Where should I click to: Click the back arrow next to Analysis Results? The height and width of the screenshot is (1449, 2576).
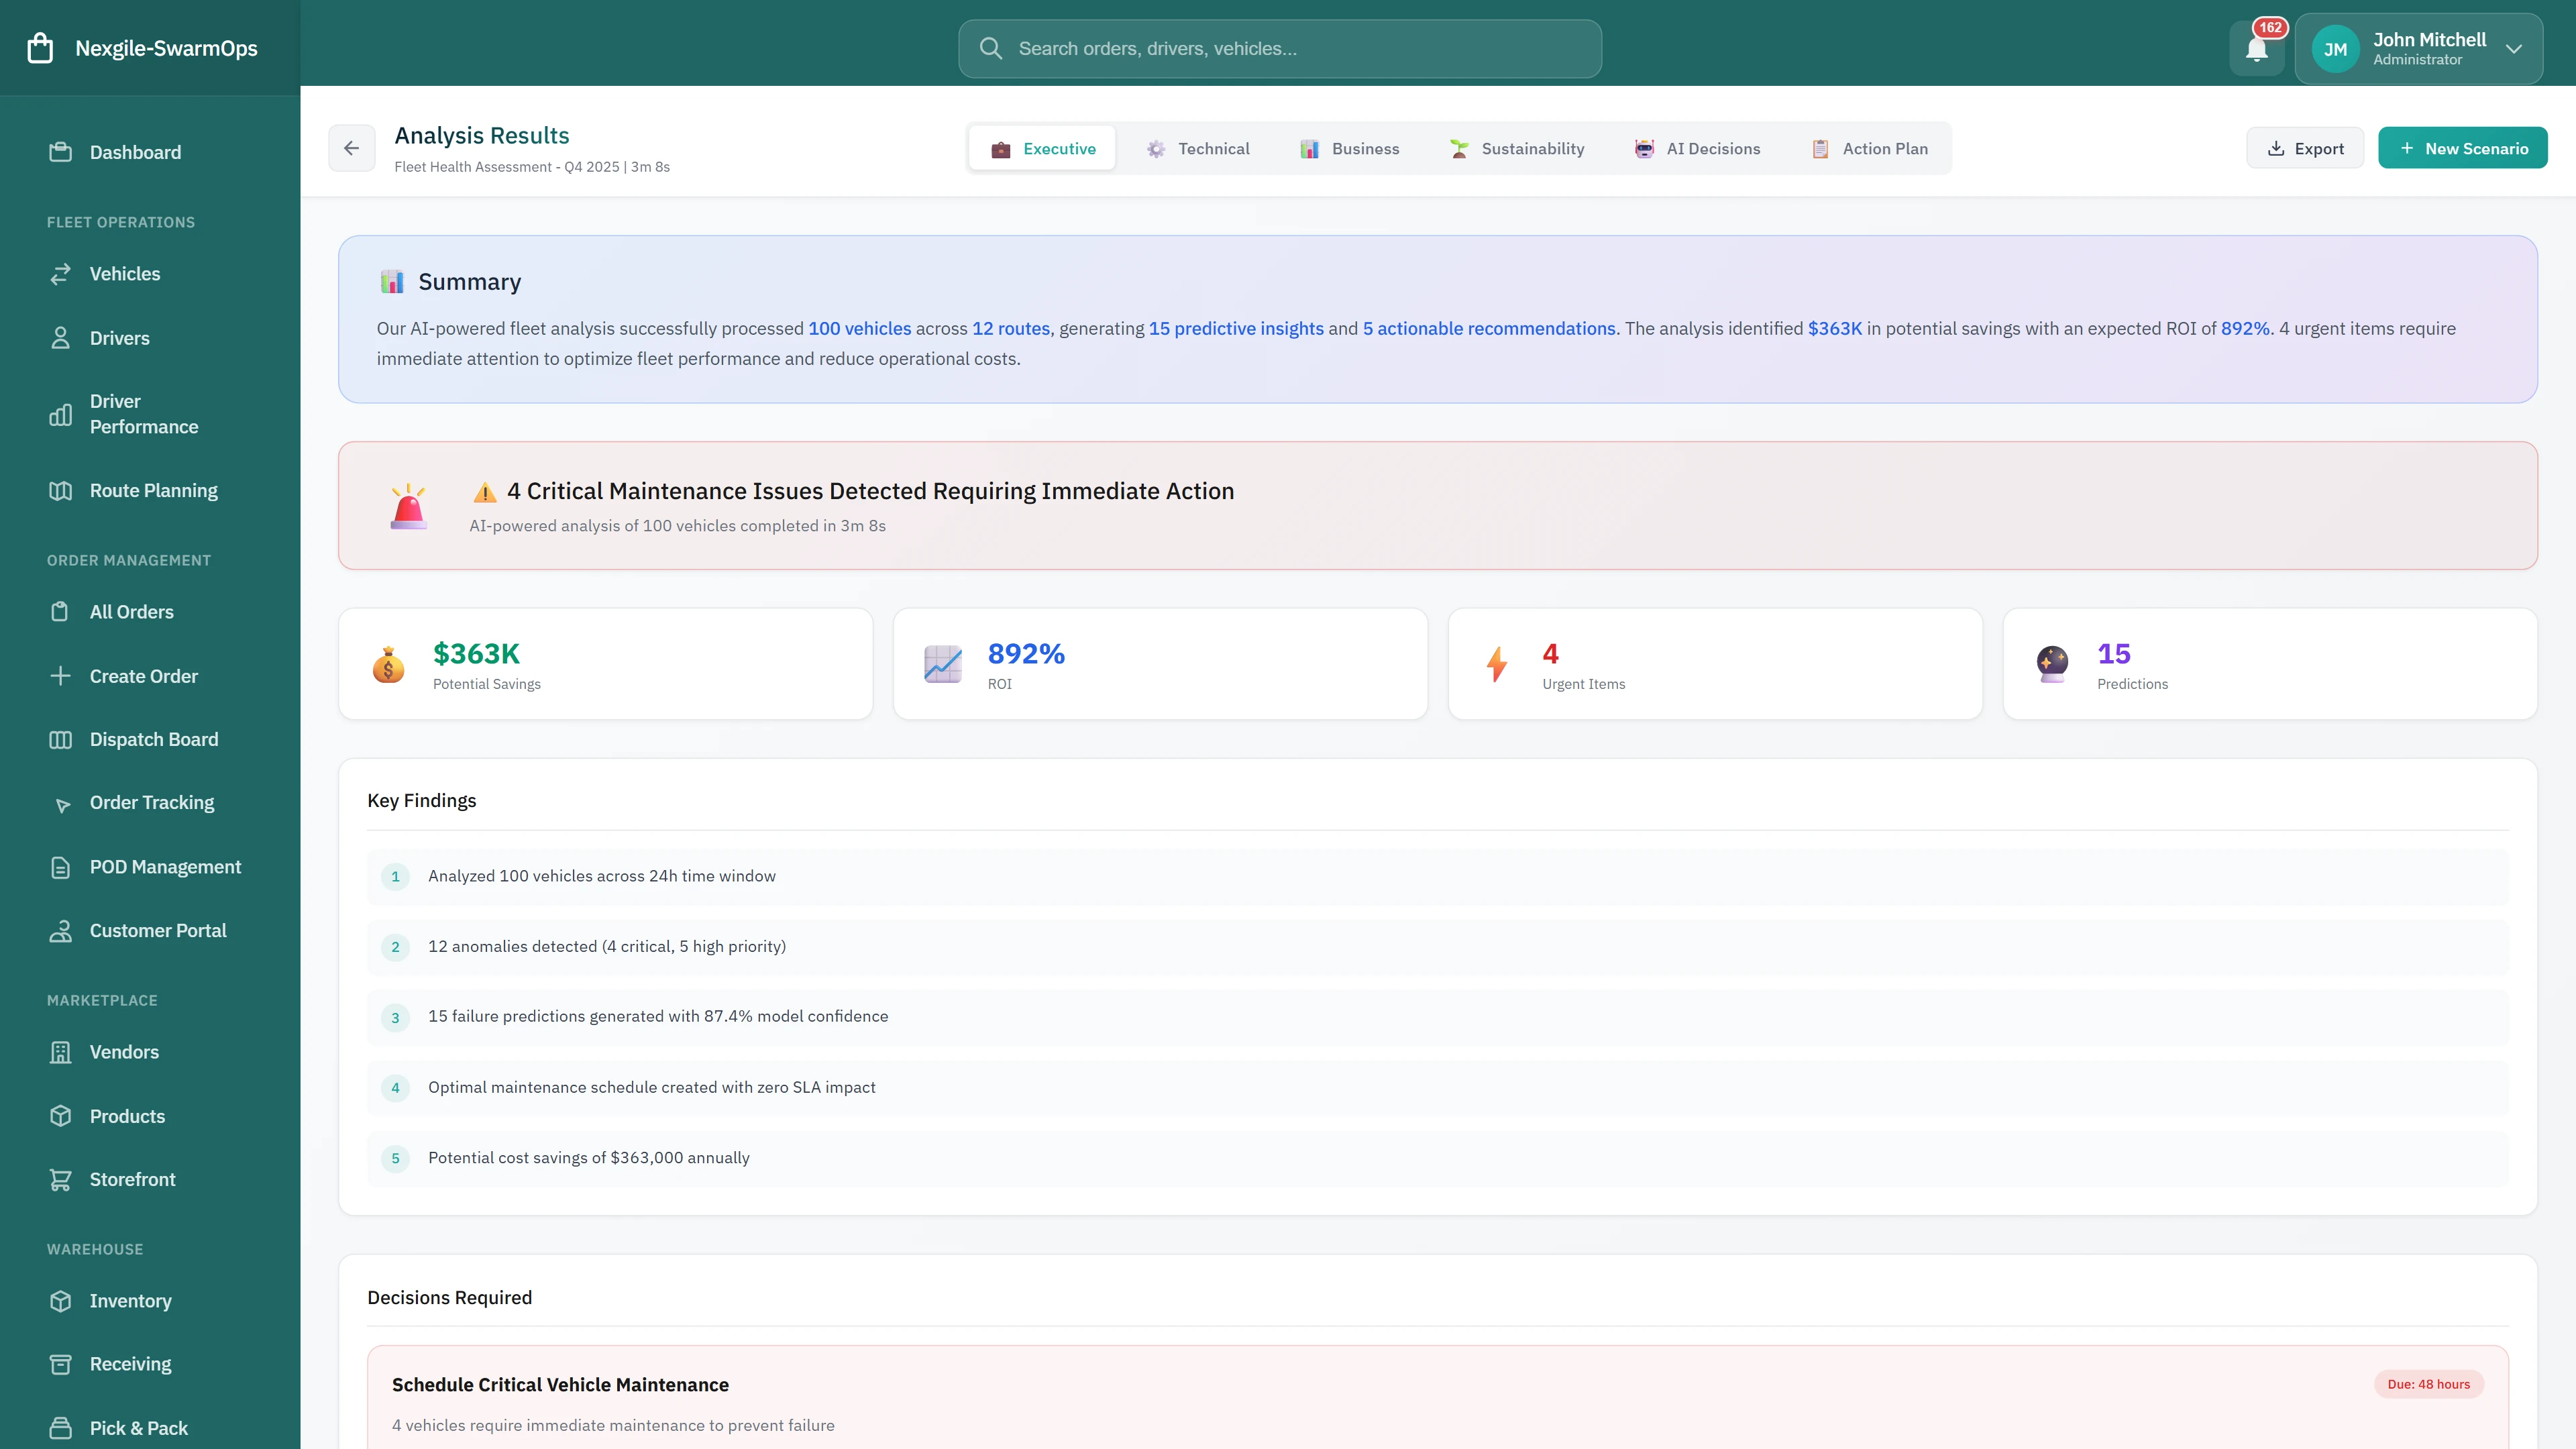pyautogui.click(x=352, y=147)
